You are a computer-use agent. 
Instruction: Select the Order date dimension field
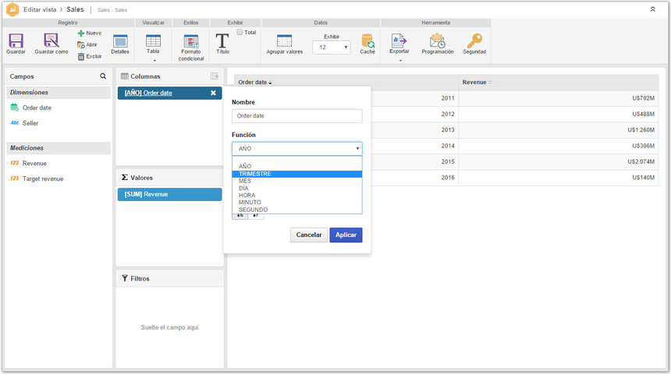click(37, 108)
